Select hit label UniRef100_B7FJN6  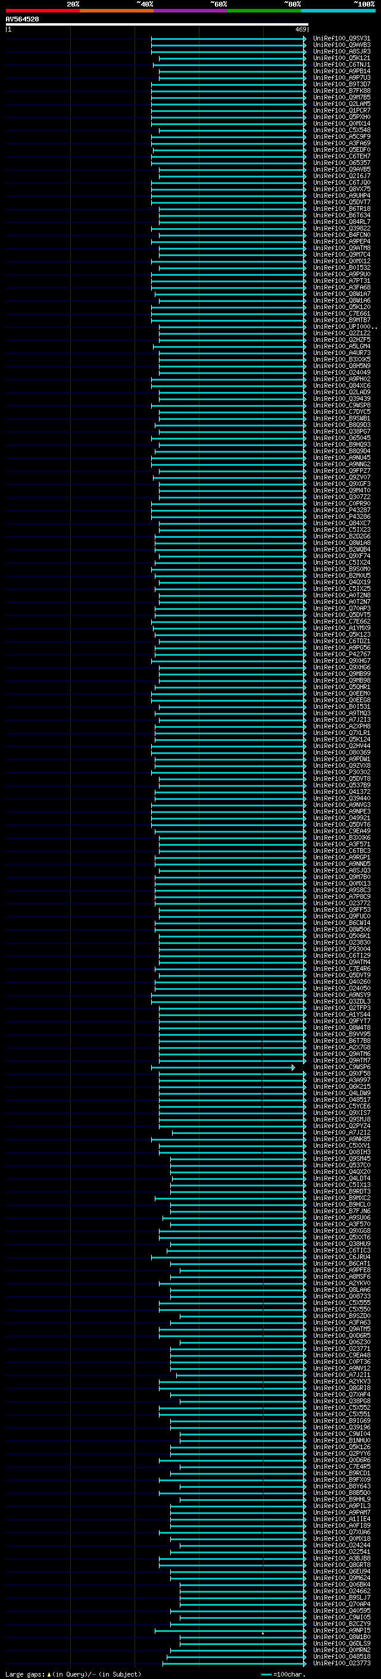tap(342, 1211)
